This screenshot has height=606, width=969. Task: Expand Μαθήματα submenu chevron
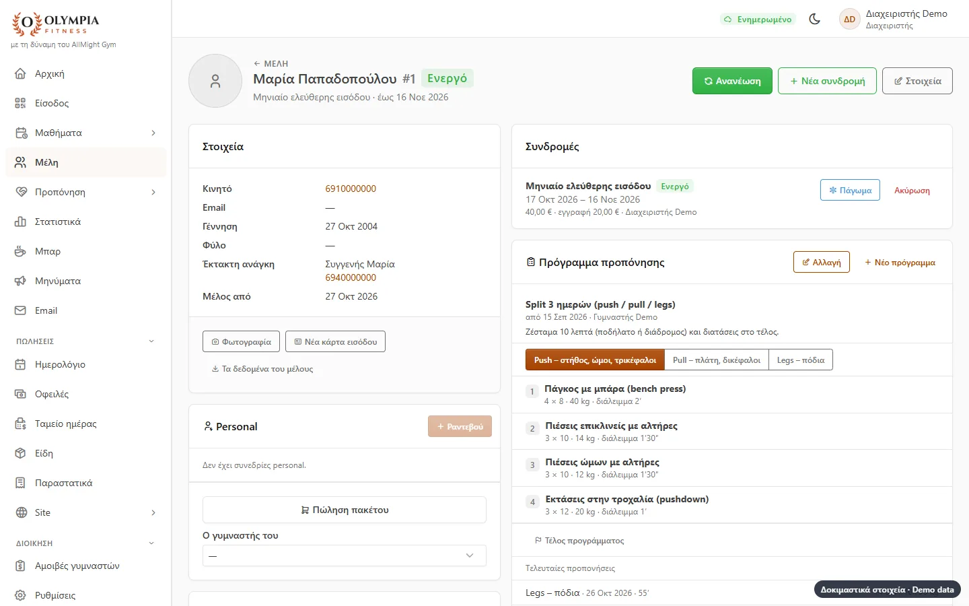pos(153,133)
